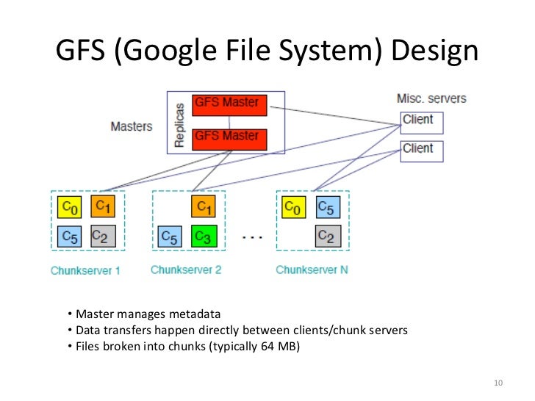Click yellow C0 chunk in Chunkserver 1
The width and height of the screenshot is (535, 401).
(x=69, y=207)
